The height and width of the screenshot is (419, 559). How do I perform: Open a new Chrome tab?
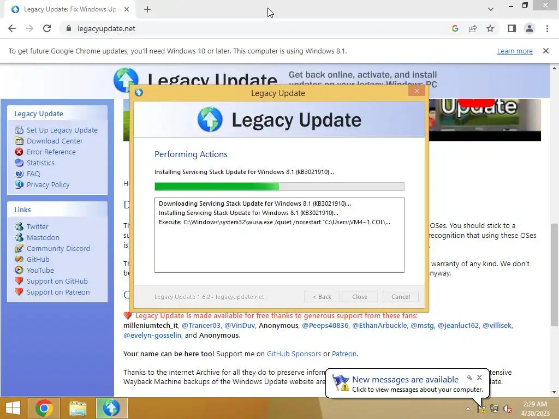147,9
